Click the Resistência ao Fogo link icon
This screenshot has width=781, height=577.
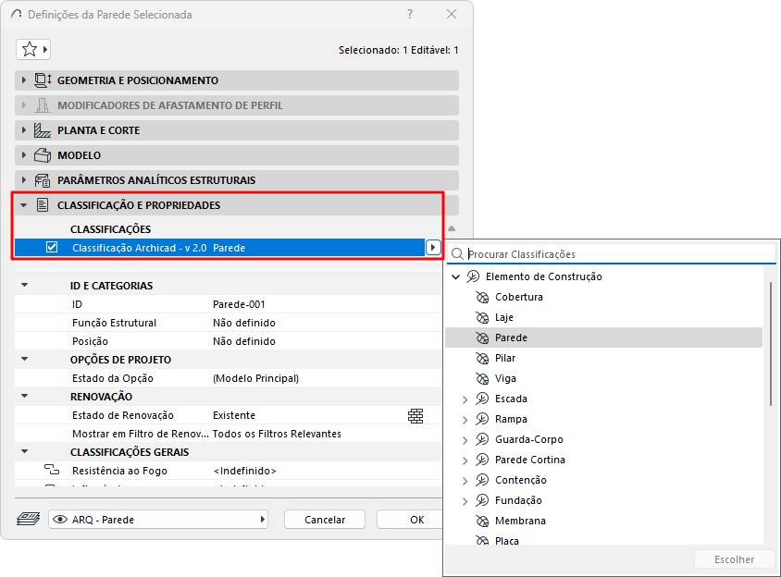[x=52, y=470]
